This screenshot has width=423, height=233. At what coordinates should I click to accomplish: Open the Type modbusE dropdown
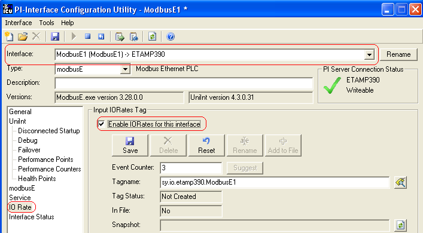click(x=125, y=69)
